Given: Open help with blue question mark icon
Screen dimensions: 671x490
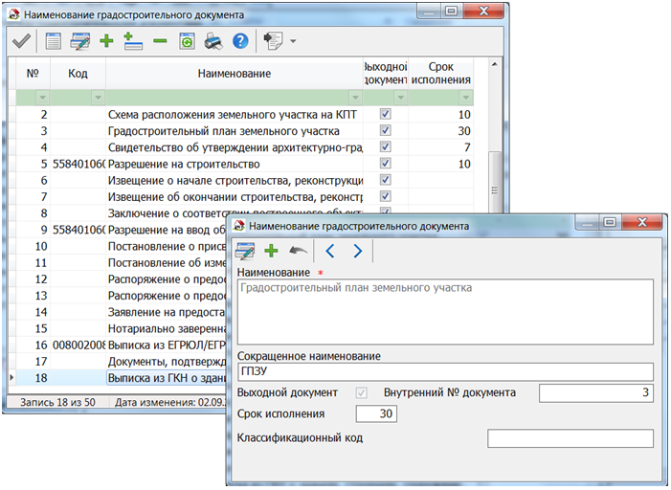Looking at the screenshot, I should (240, 41).
